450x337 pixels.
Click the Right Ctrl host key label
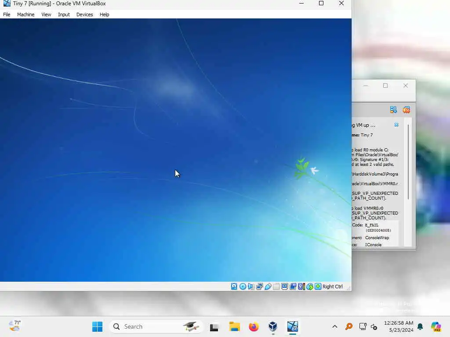pos(332,287)
